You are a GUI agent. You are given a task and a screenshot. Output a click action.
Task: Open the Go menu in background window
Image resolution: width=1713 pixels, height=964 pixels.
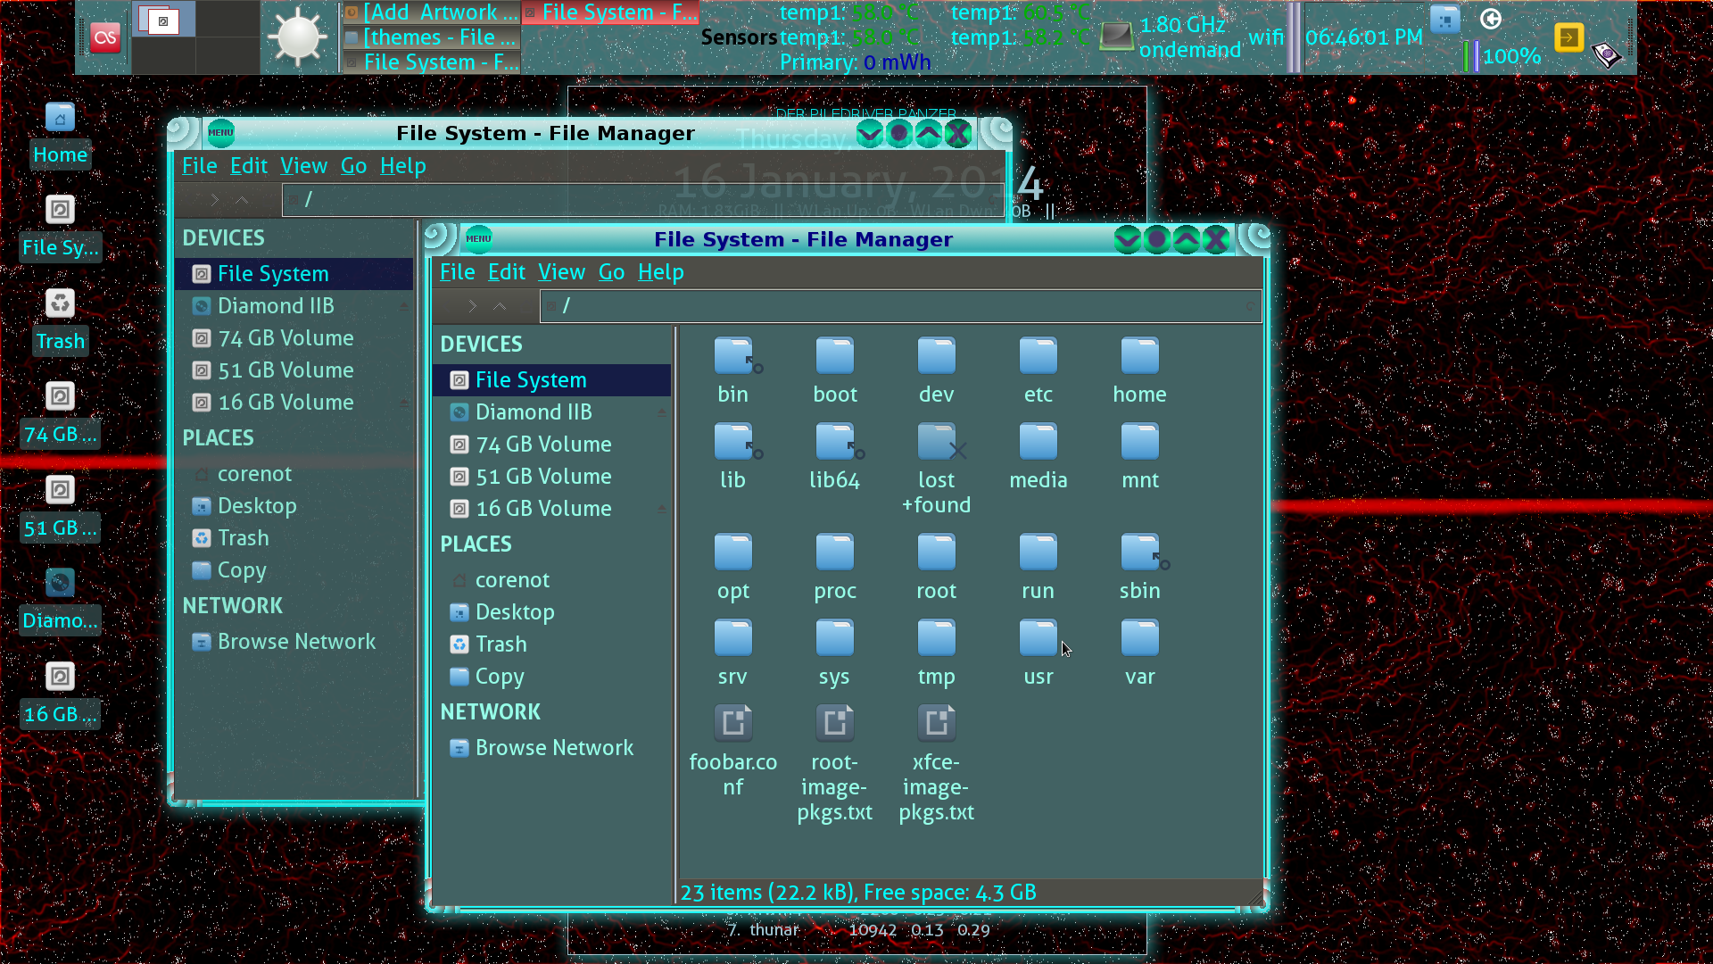click(353, 166)
